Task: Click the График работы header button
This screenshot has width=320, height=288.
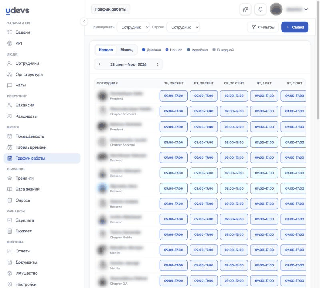Action: click(x=111, y=9)
